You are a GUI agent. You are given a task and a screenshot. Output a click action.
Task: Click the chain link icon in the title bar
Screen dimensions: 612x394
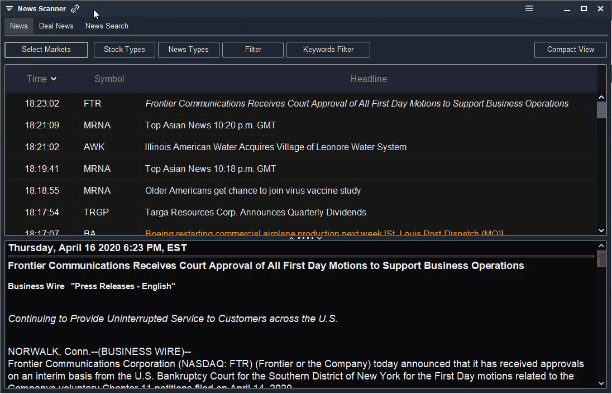74,8
